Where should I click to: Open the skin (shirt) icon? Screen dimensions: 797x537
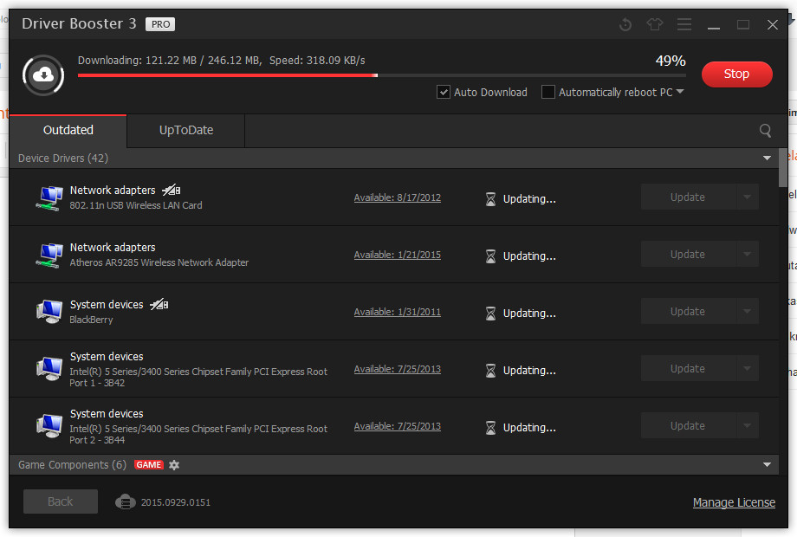pyautogui.click(x=655, y=24)
